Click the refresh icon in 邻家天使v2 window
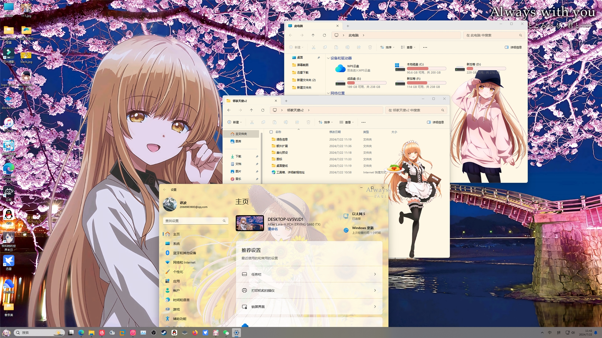 pos(263,110)
